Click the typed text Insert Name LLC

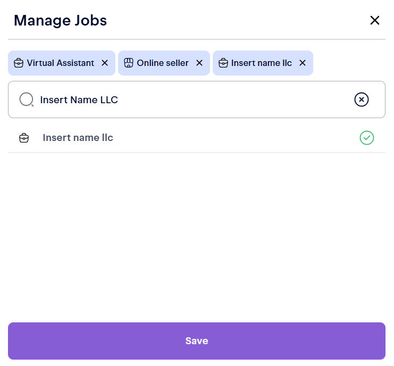point(79,99)
